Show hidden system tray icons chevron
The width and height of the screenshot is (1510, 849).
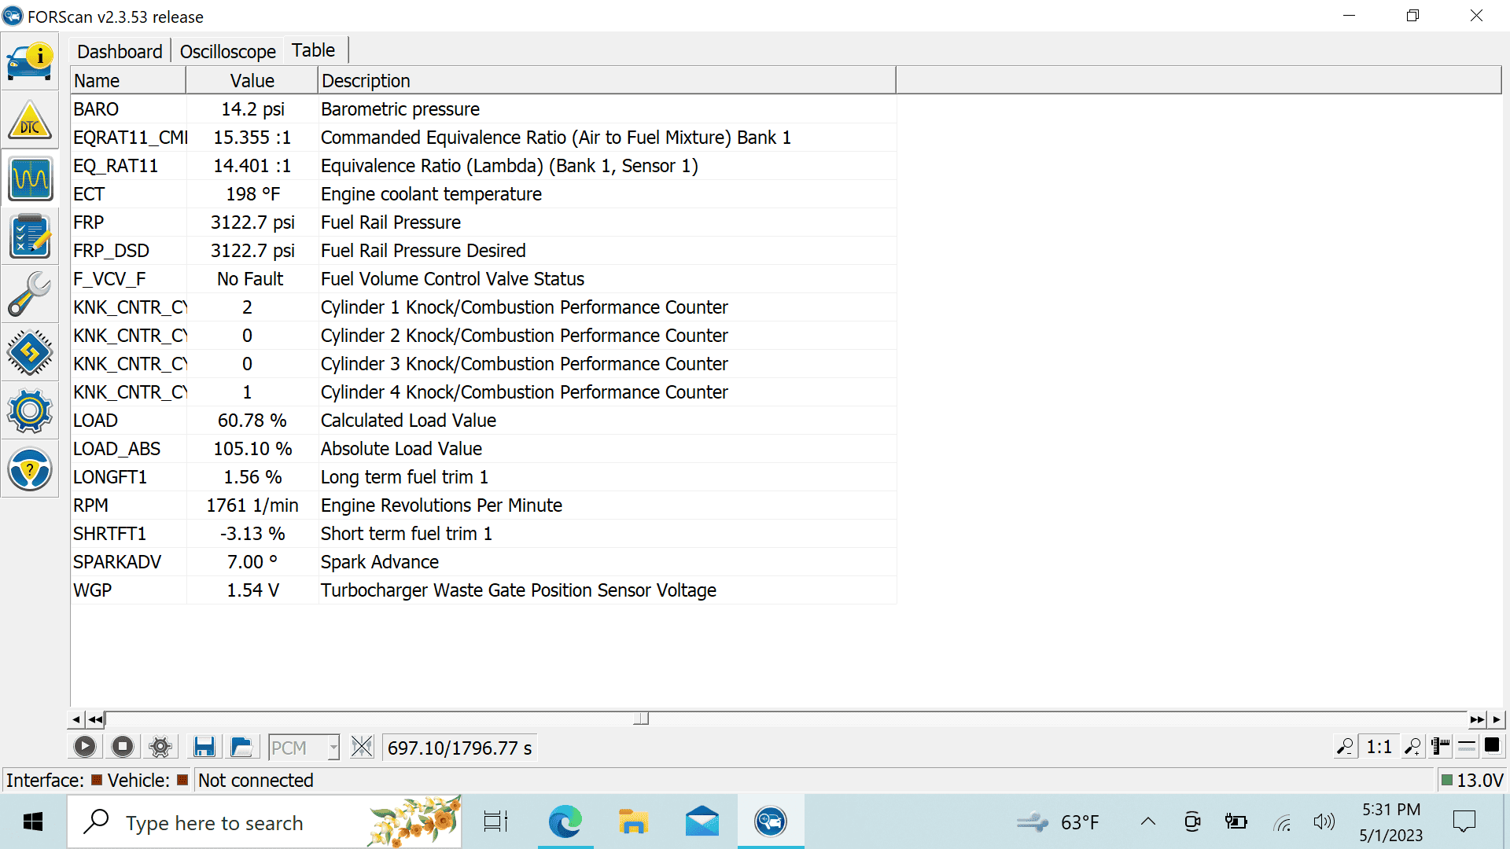coord(1148,822)
